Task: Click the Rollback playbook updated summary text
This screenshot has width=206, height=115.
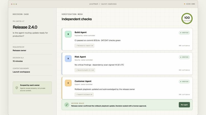Action: 105,89
